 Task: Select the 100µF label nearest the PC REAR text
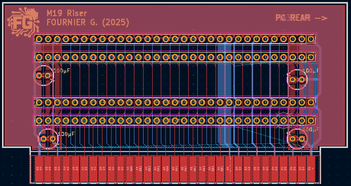coord(311,70)
